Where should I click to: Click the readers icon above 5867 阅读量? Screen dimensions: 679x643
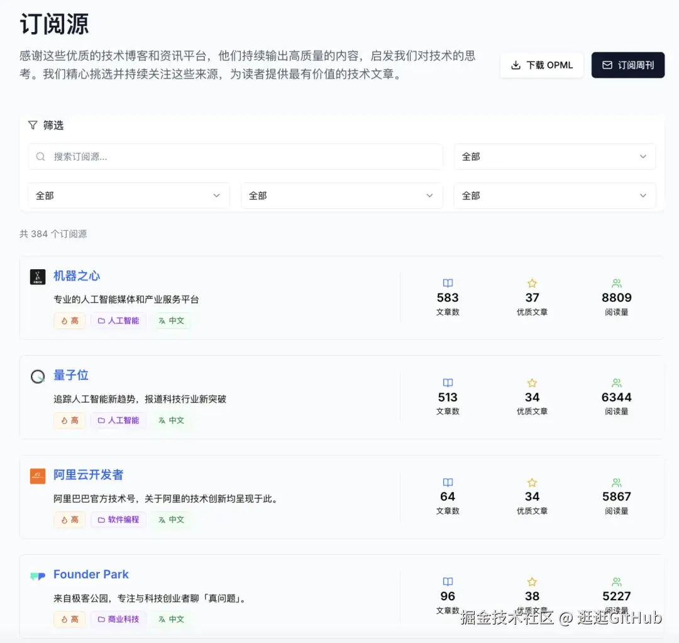click(617, 483)
